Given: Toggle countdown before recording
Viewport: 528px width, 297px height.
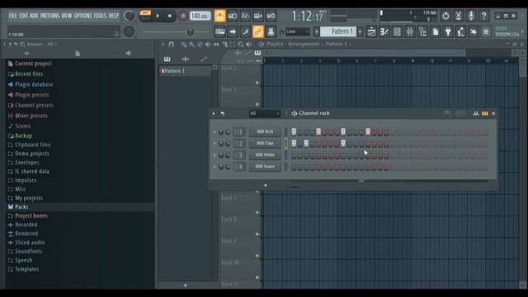Looking at the screenshot, I should coord(246,16).
